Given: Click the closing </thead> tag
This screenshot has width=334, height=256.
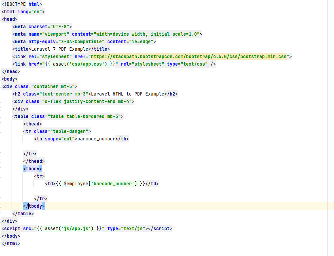Looking at the screenshot, I should pos(34,161).
